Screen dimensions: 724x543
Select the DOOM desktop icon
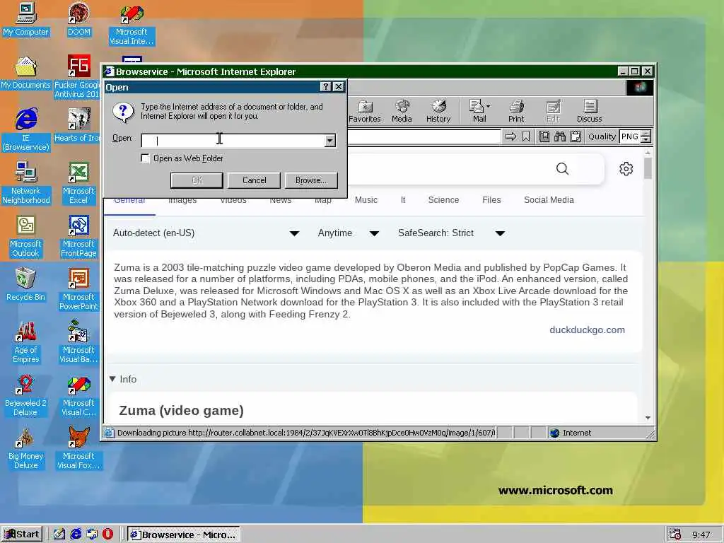pyautogui.click(x=79, y=20)
